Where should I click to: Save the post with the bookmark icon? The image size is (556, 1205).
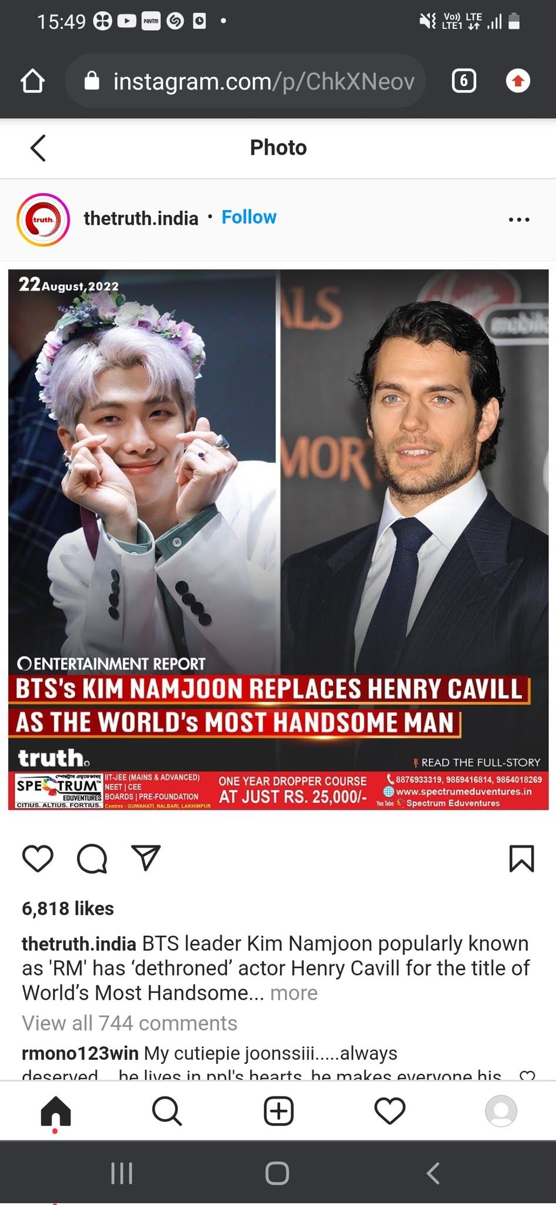tap(521, 858)
